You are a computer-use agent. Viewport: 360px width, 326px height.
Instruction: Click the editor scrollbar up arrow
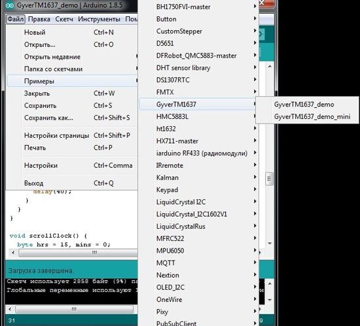tap(270, 67)
